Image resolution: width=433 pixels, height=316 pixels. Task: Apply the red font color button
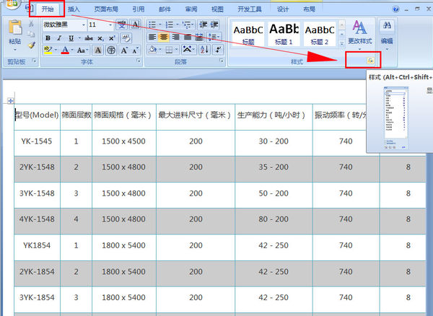pos(65,51)
